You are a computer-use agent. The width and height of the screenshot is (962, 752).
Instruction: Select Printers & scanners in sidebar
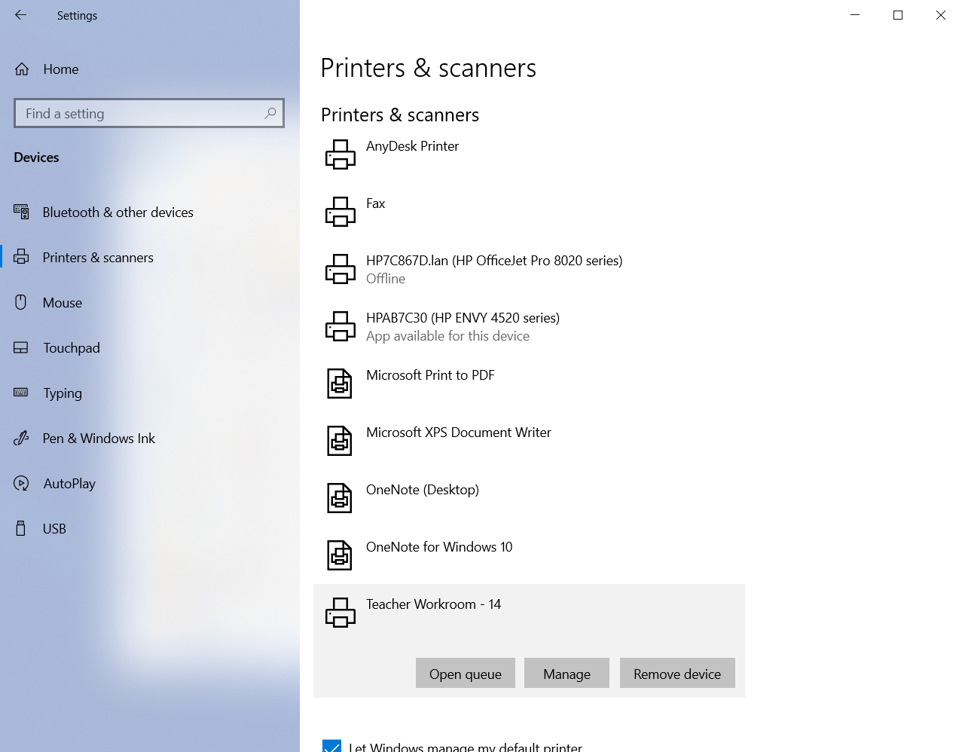click(98, 258)
